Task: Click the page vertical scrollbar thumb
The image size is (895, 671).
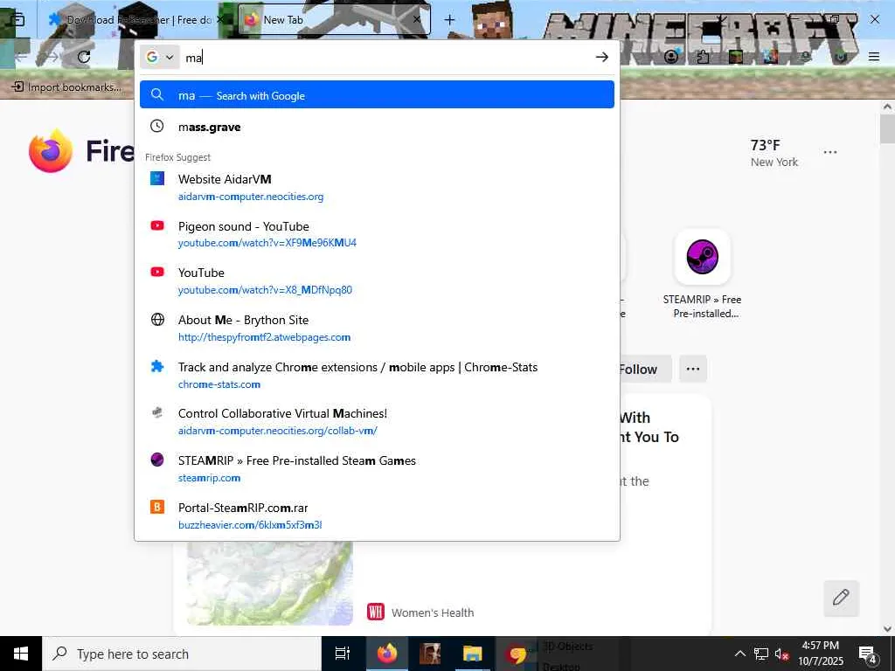Action: pyautogui.click(x=887, y=129)
